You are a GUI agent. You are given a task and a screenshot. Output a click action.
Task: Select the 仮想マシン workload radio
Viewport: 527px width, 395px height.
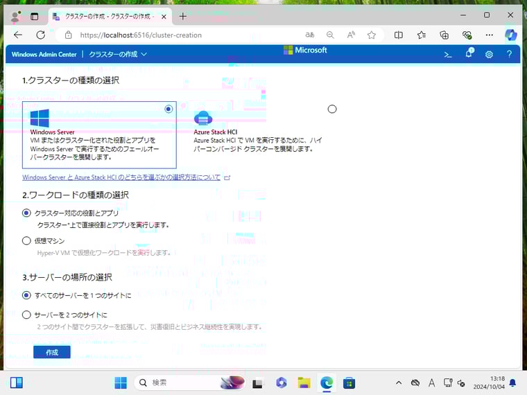26,240
